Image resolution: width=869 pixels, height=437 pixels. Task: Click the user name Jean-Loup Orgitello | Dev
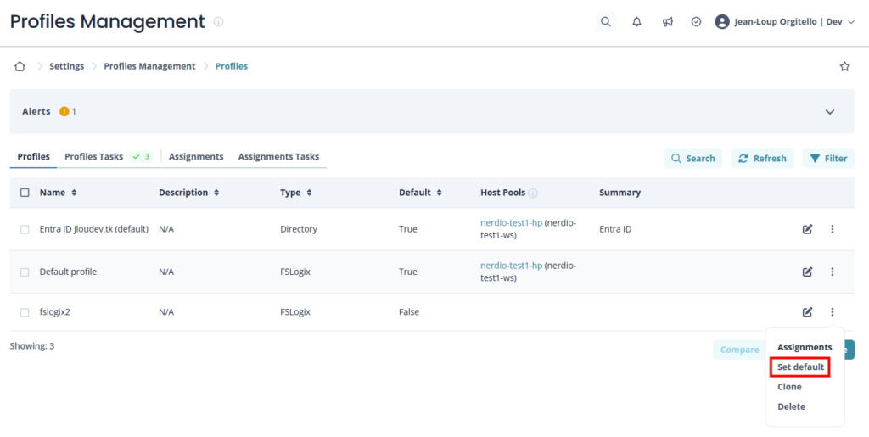click(x=788, y=21)
